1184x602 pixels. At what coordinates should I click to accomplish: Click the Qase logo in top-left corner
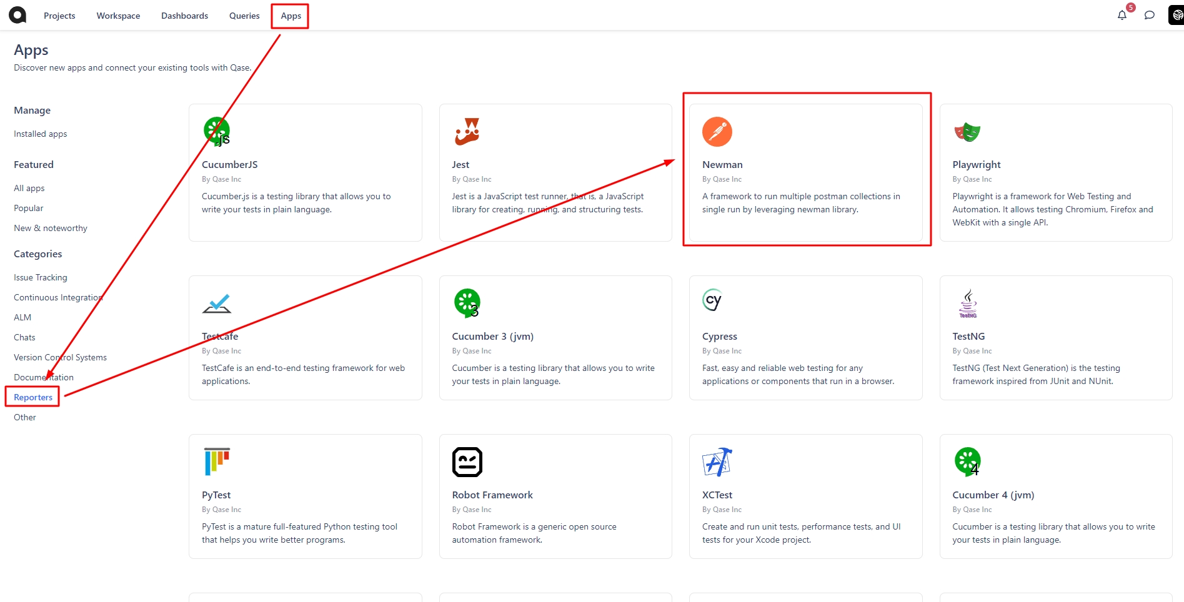(x=17, y=15)
